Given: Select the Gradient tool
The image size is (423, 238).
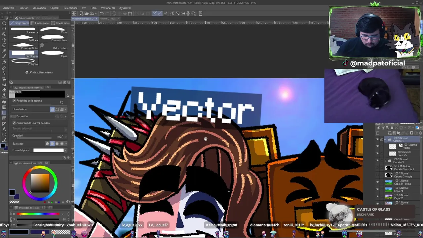Looking at the screenshot, I should [4, 107].
